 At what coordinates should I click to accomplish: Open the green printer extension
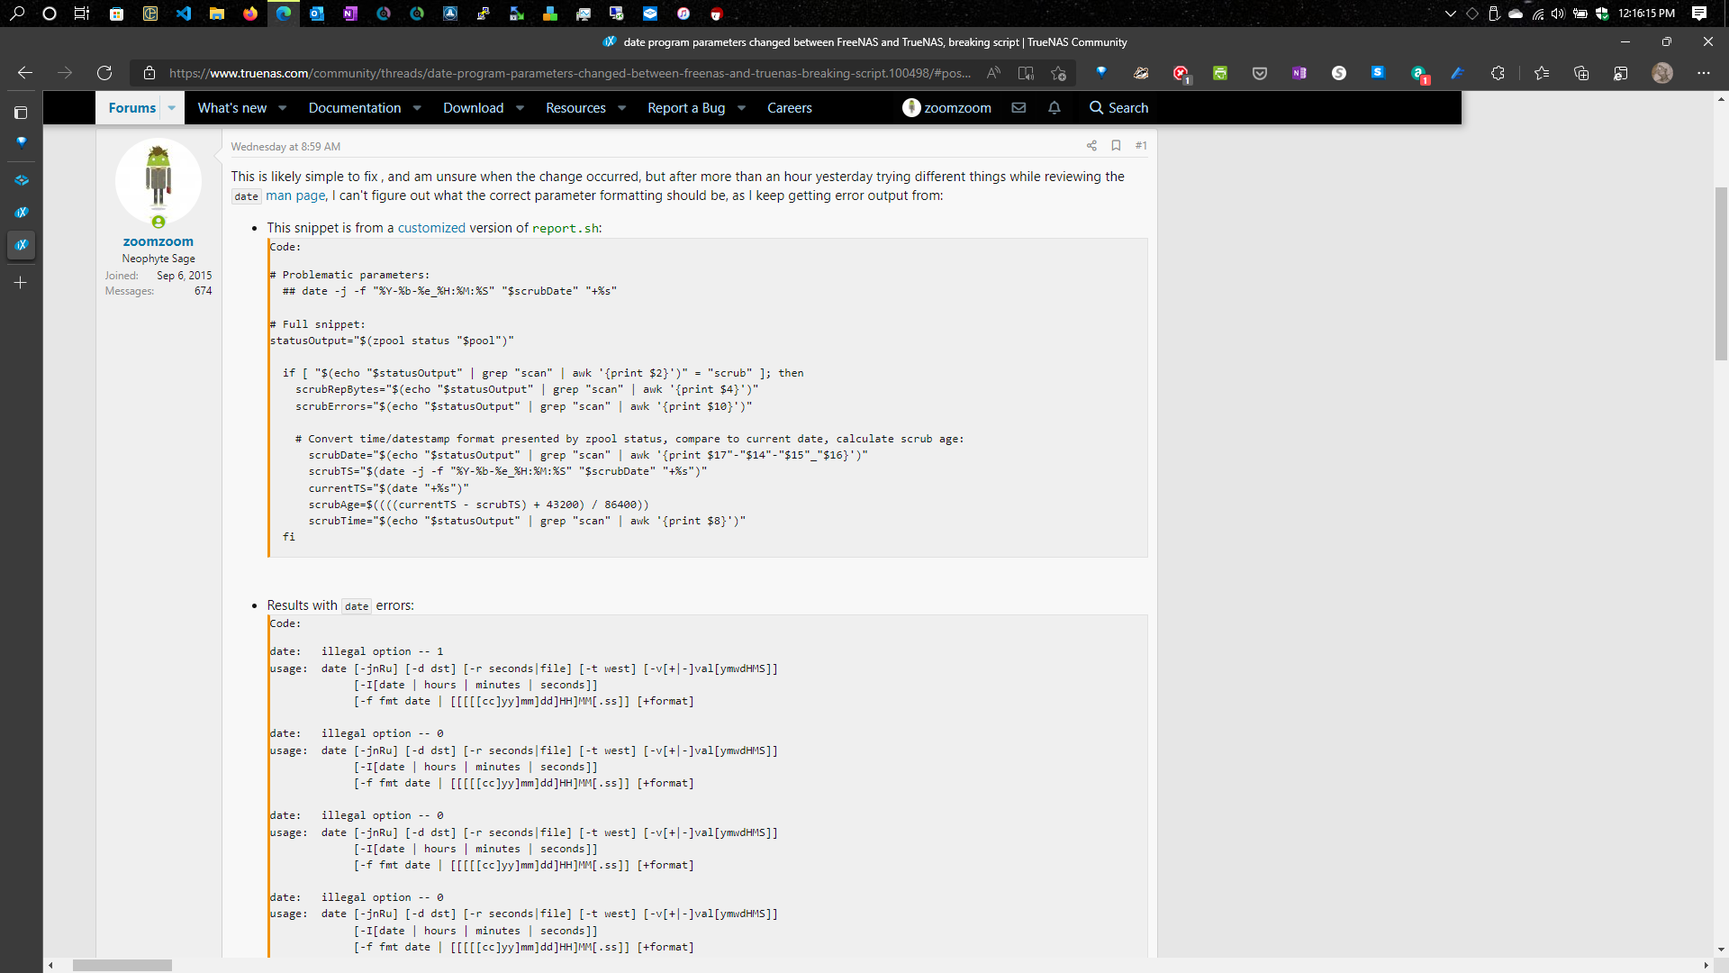pos(1220,73)
